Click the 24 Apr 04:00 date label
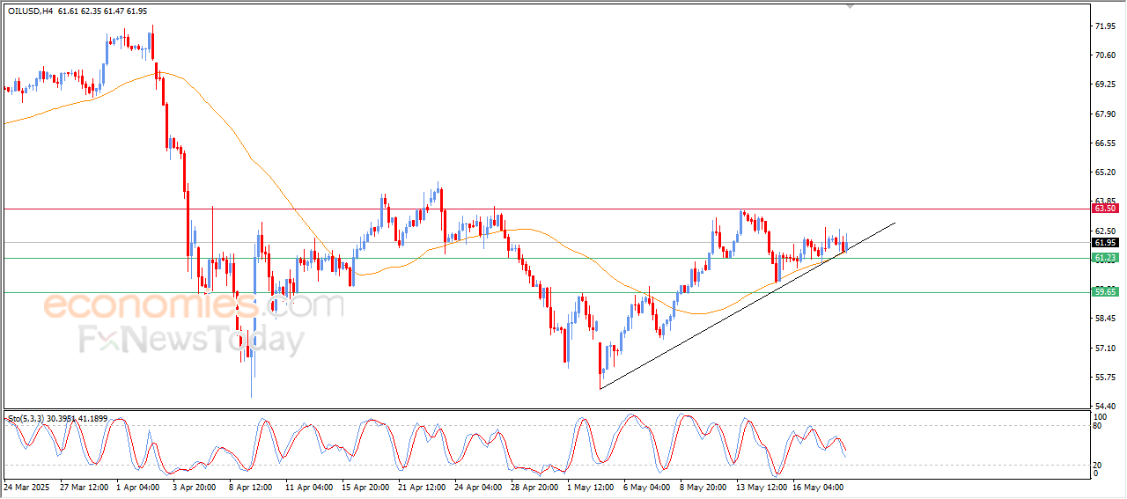The height and width of the screenshot is (499, 1127). (x=479, y=486)
